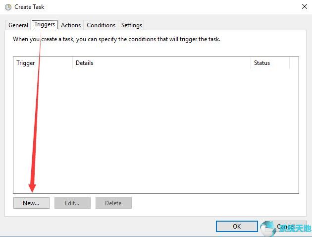Sort by the Details column header
This screenshot has height=237, width=312.
[x=161, y=63]
